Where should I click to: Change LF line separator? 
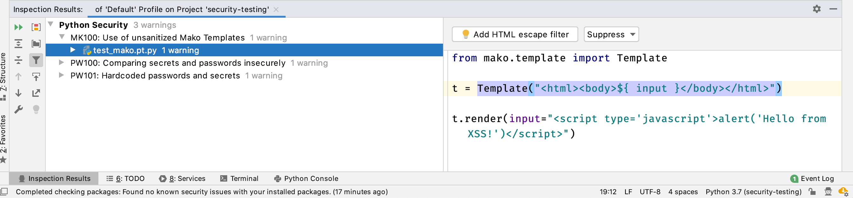tap(628, 192)
